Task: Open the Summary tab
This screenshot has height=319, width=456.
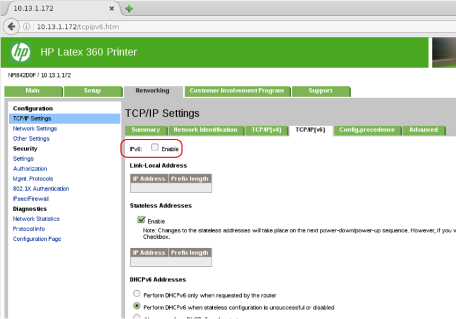Action: pyautogui.click(x=145, y=130)
